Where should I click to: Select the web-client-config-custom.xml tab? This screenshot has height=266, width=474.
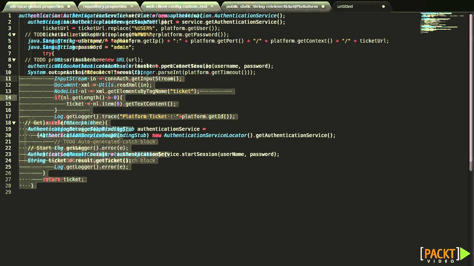click(179, 6)
